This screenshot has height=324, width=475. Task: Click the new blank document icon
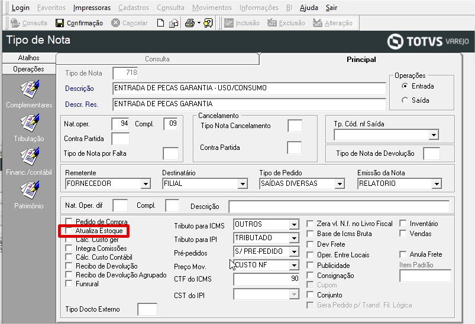click(x=160, y=23)
